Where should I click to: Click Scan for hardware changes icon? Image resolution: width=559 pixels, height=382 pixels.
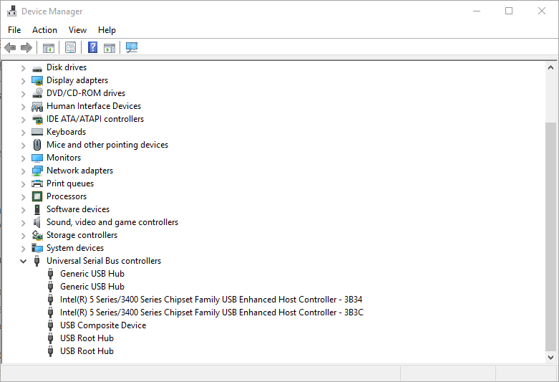pos(132,47)
